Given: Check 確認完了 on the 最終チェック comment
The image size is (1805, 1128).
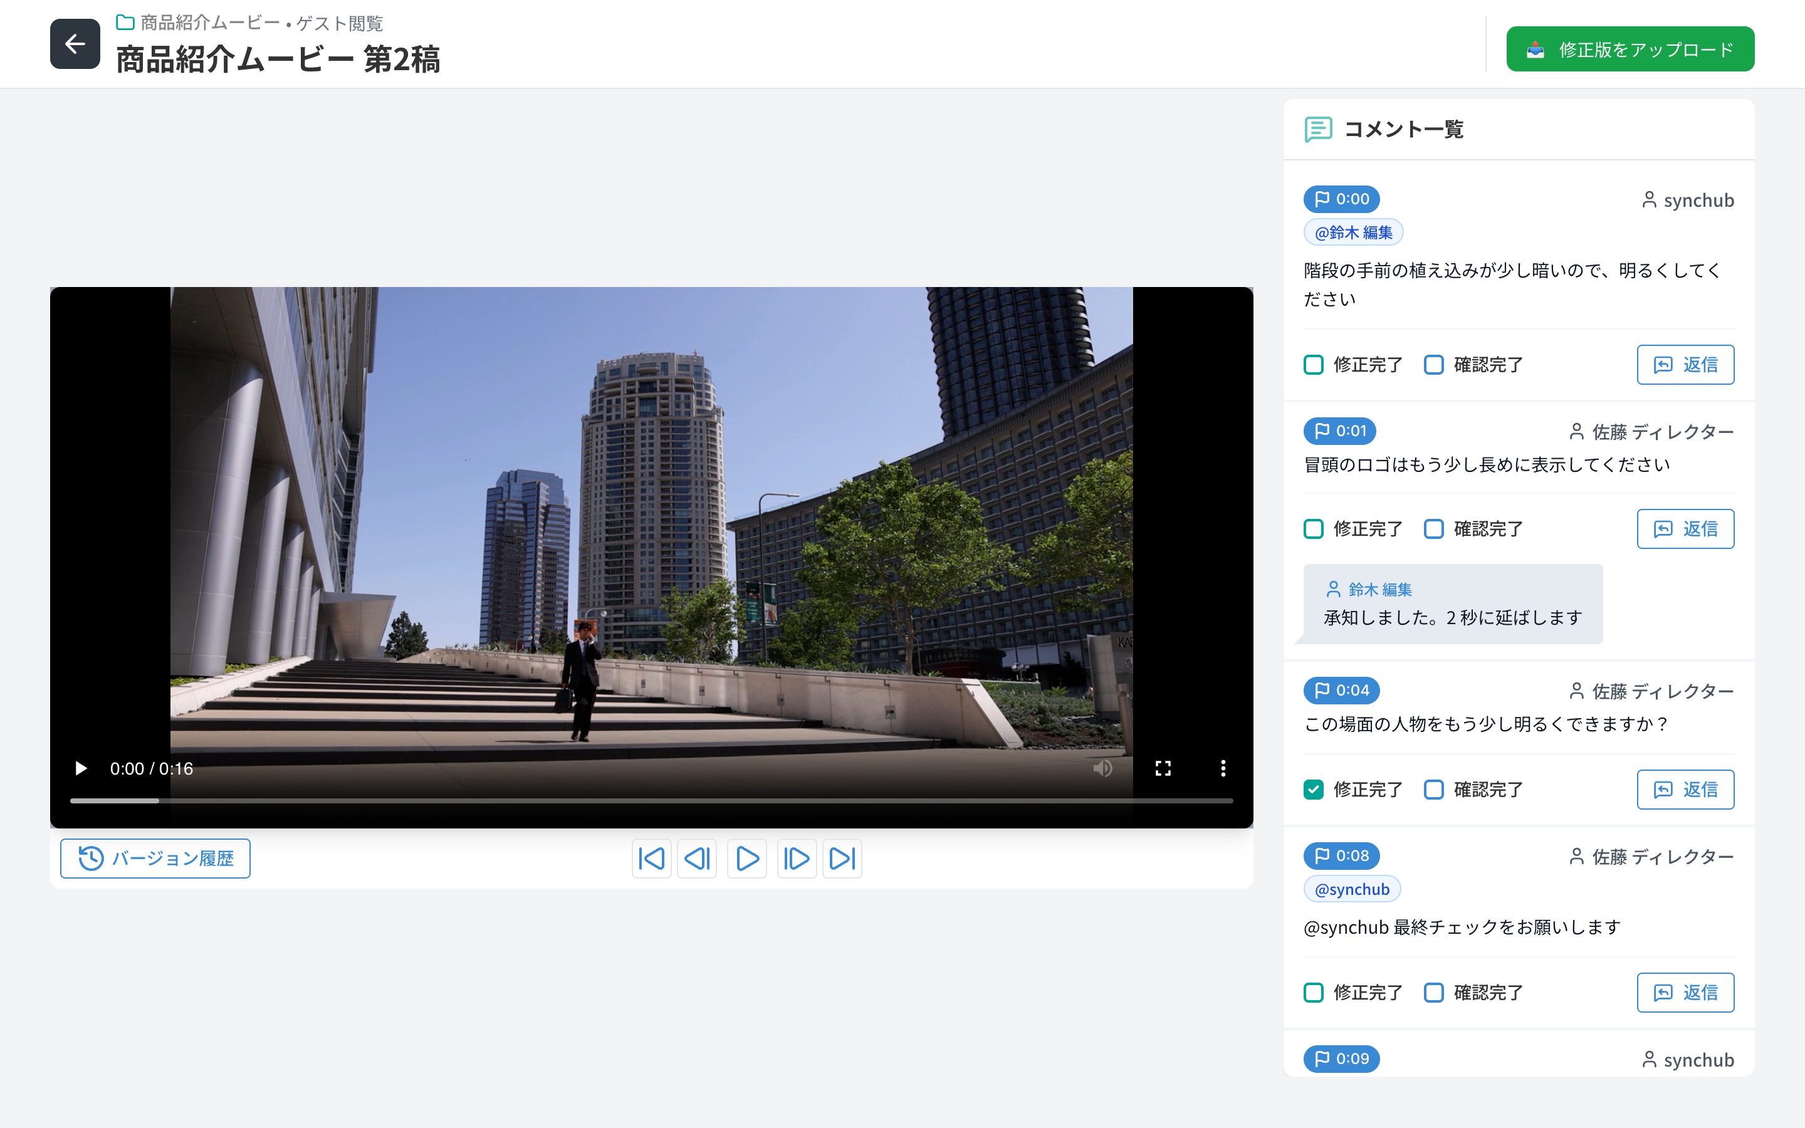Looking at the screenshot, I should (x=1433, y=992).
